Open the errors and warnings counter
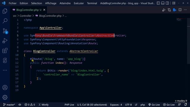Screen dimensions: 190x107 (x=30, y=105)
